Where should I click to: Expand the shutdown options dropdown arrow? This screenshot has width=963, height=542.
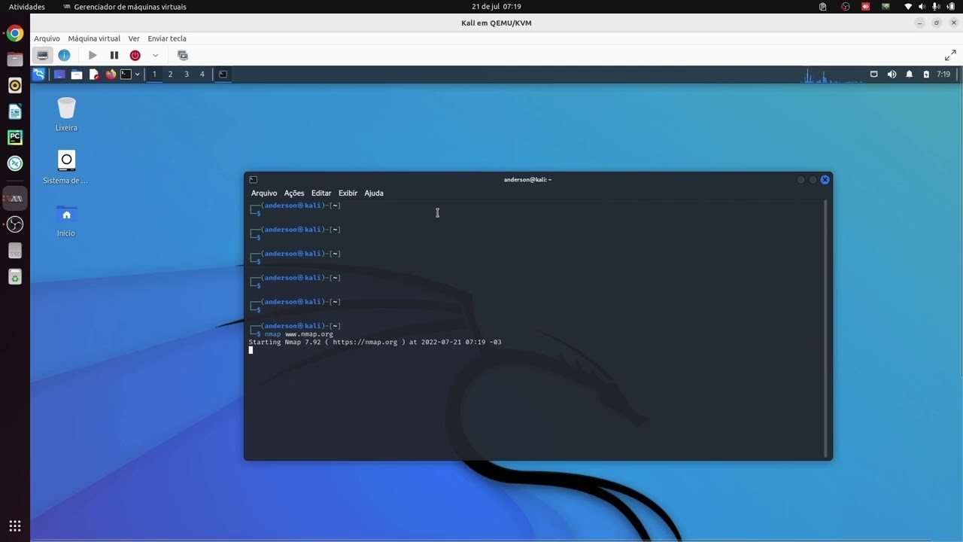pyautogui.click(x=156, y=55)
